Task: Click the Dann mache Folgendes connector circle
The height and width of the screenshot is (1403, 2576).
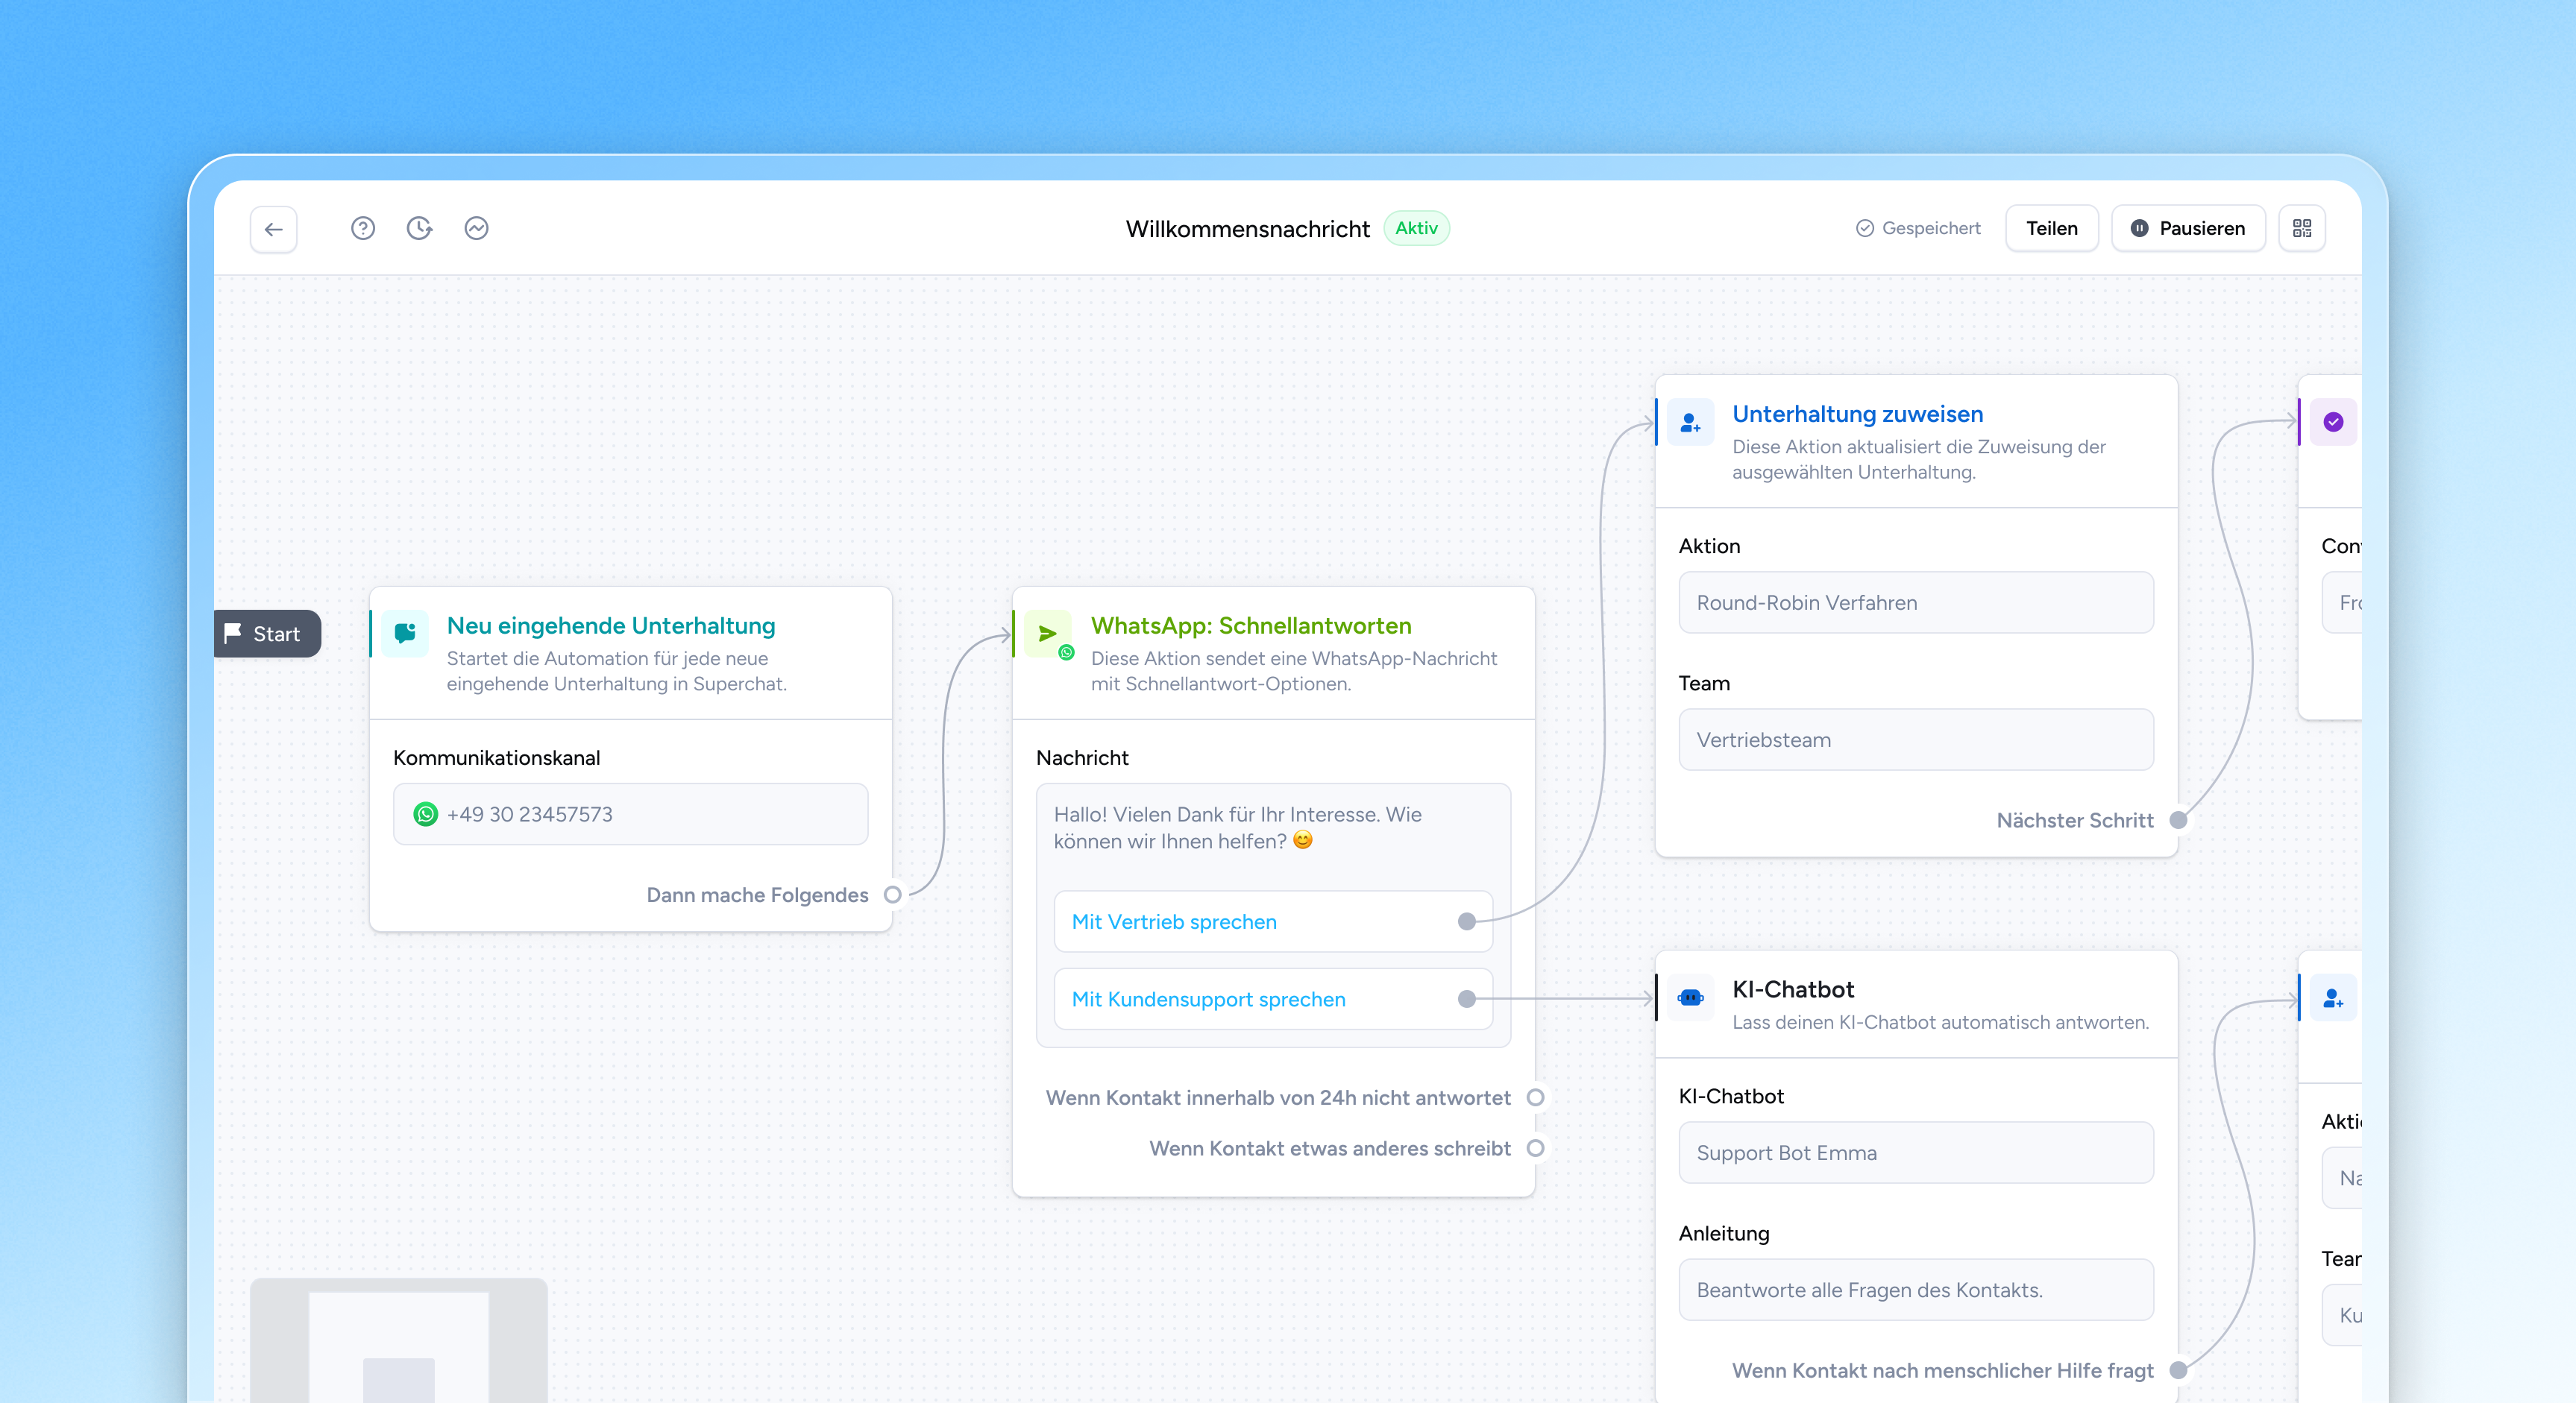Action: 892,895
